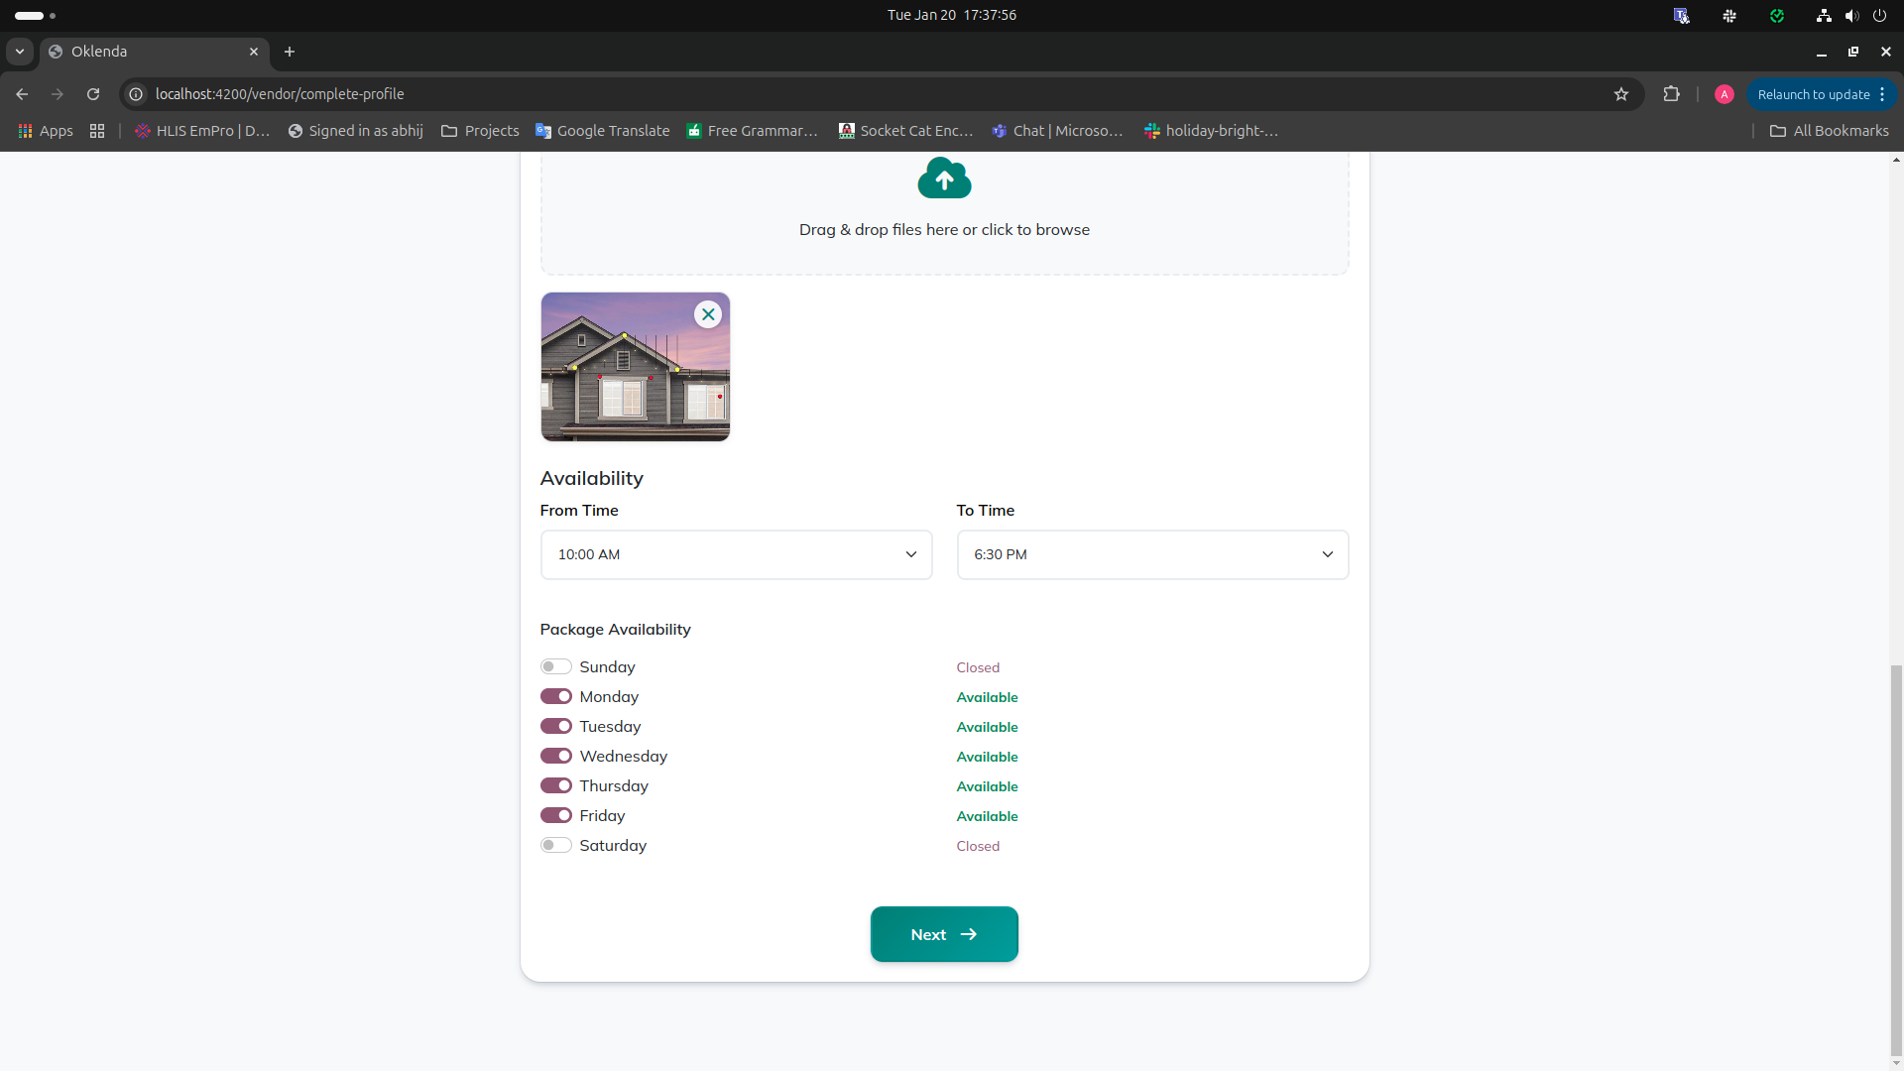
Task: Click the Relaunch to update button
Action: 1813,94
